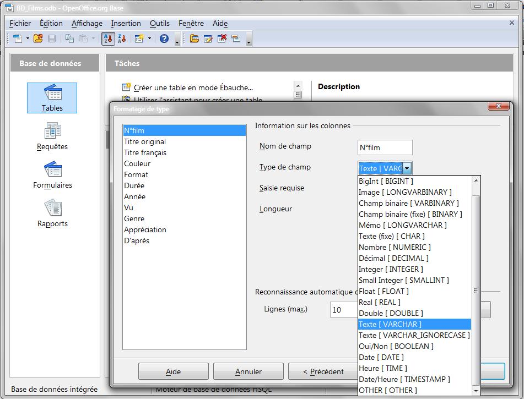
Task: Open the Aide menu
Action: pyautogui.click(x=220, y=23)
